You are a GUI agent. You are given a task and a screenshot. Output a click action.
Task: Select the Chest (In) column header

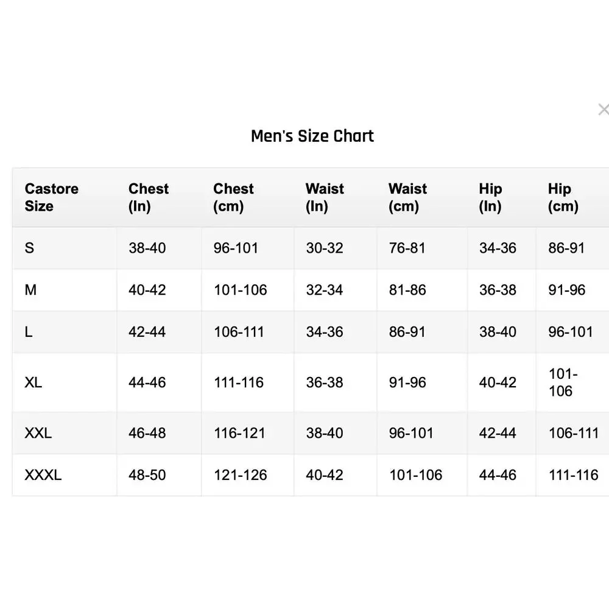(149, 197)
